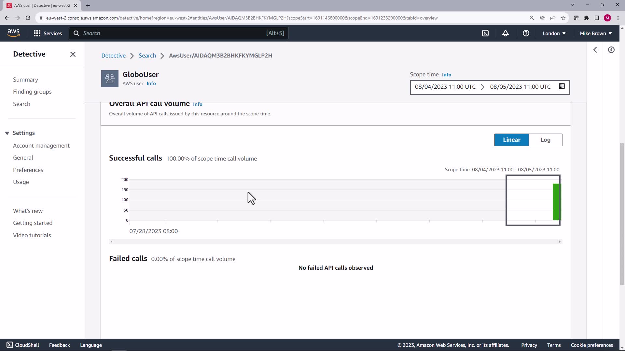Open the info panel circle icon

click(611, 50)
